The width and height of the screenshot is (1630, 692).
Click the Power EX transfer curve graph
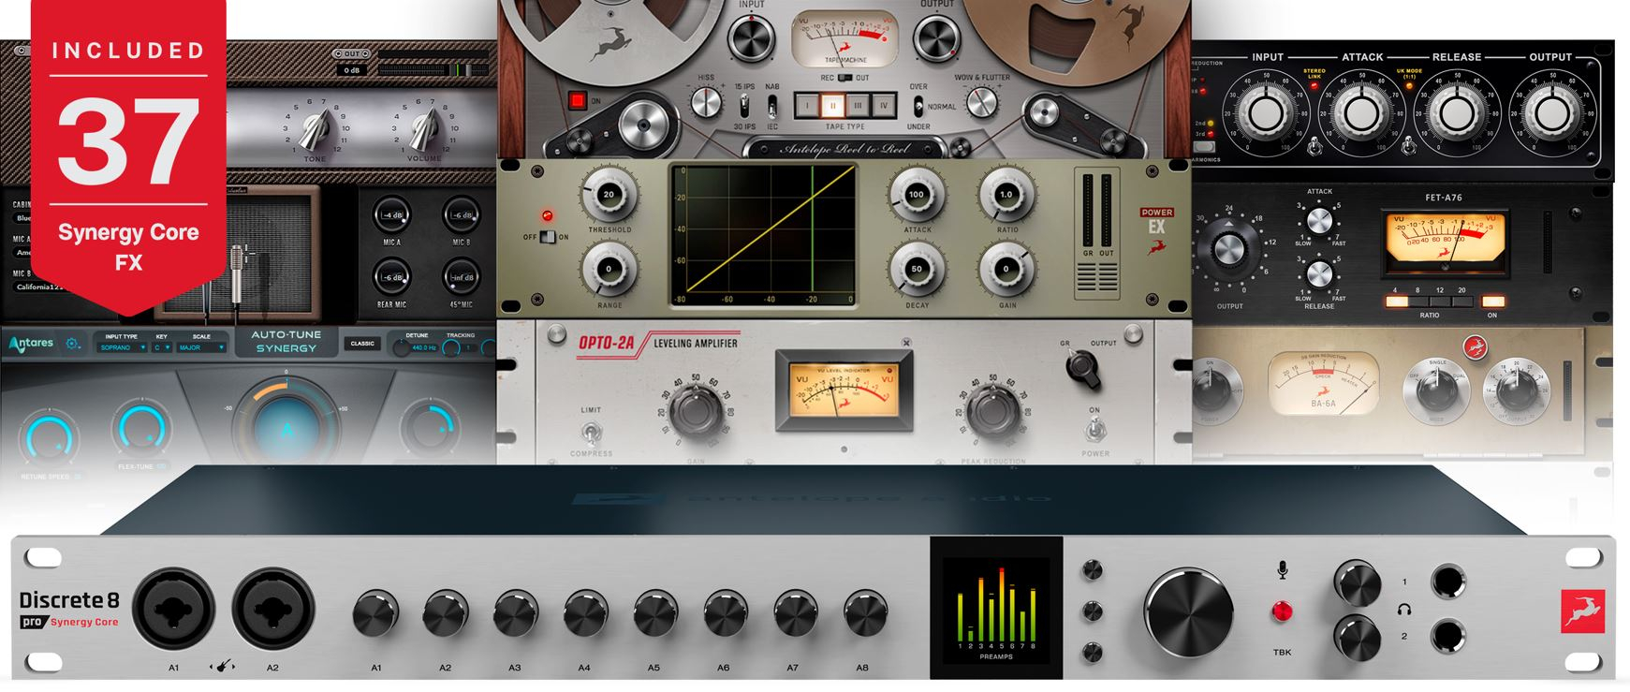pos(763,235)
